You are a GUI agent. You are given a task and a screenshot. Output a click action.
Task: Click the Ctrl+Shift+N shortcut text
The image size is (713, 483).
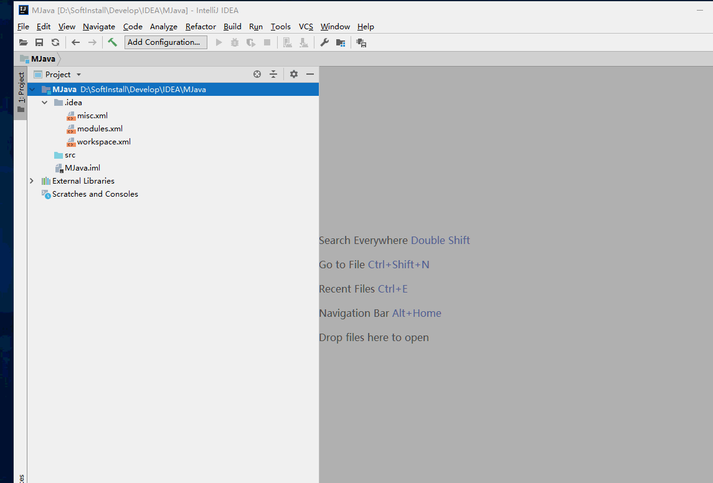(x=399, y=265)
